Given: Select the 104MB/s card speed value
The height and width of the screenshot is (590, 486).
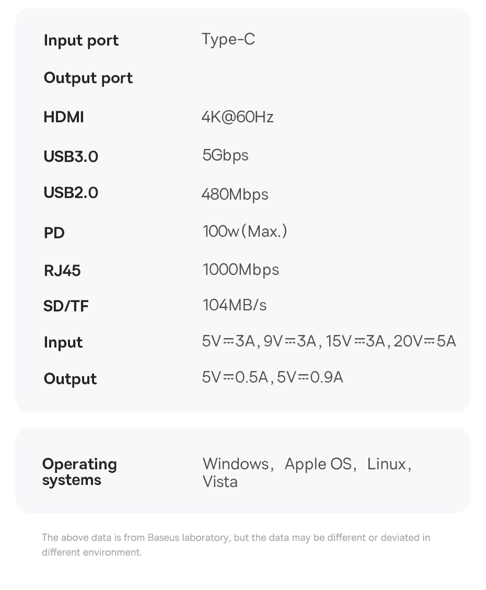Looking at the screenshot, I should click(234, 305).
